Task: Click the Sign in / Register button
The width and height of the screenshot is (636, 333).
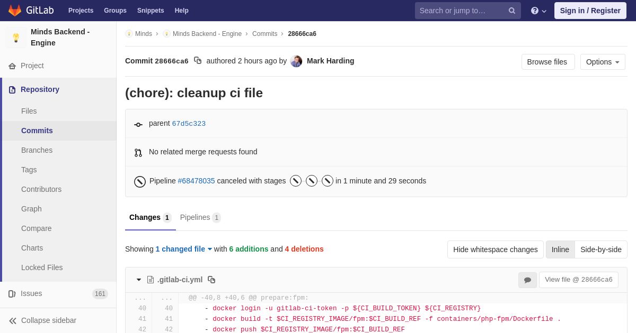Action: [590, 11]
